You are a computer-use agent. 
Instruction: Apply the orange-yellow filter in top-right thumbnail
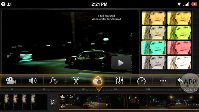[179, 18]
